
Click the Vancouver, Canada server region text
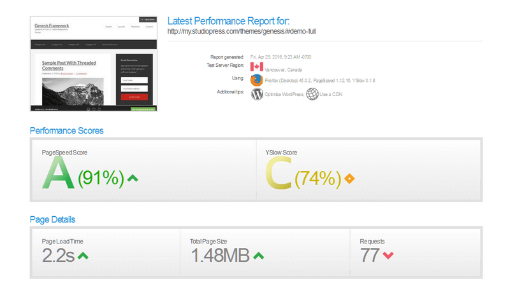click(283, 70)
